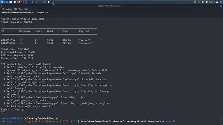Switch to workspace 3
This screenshot has height=125, width=223.
36,2
